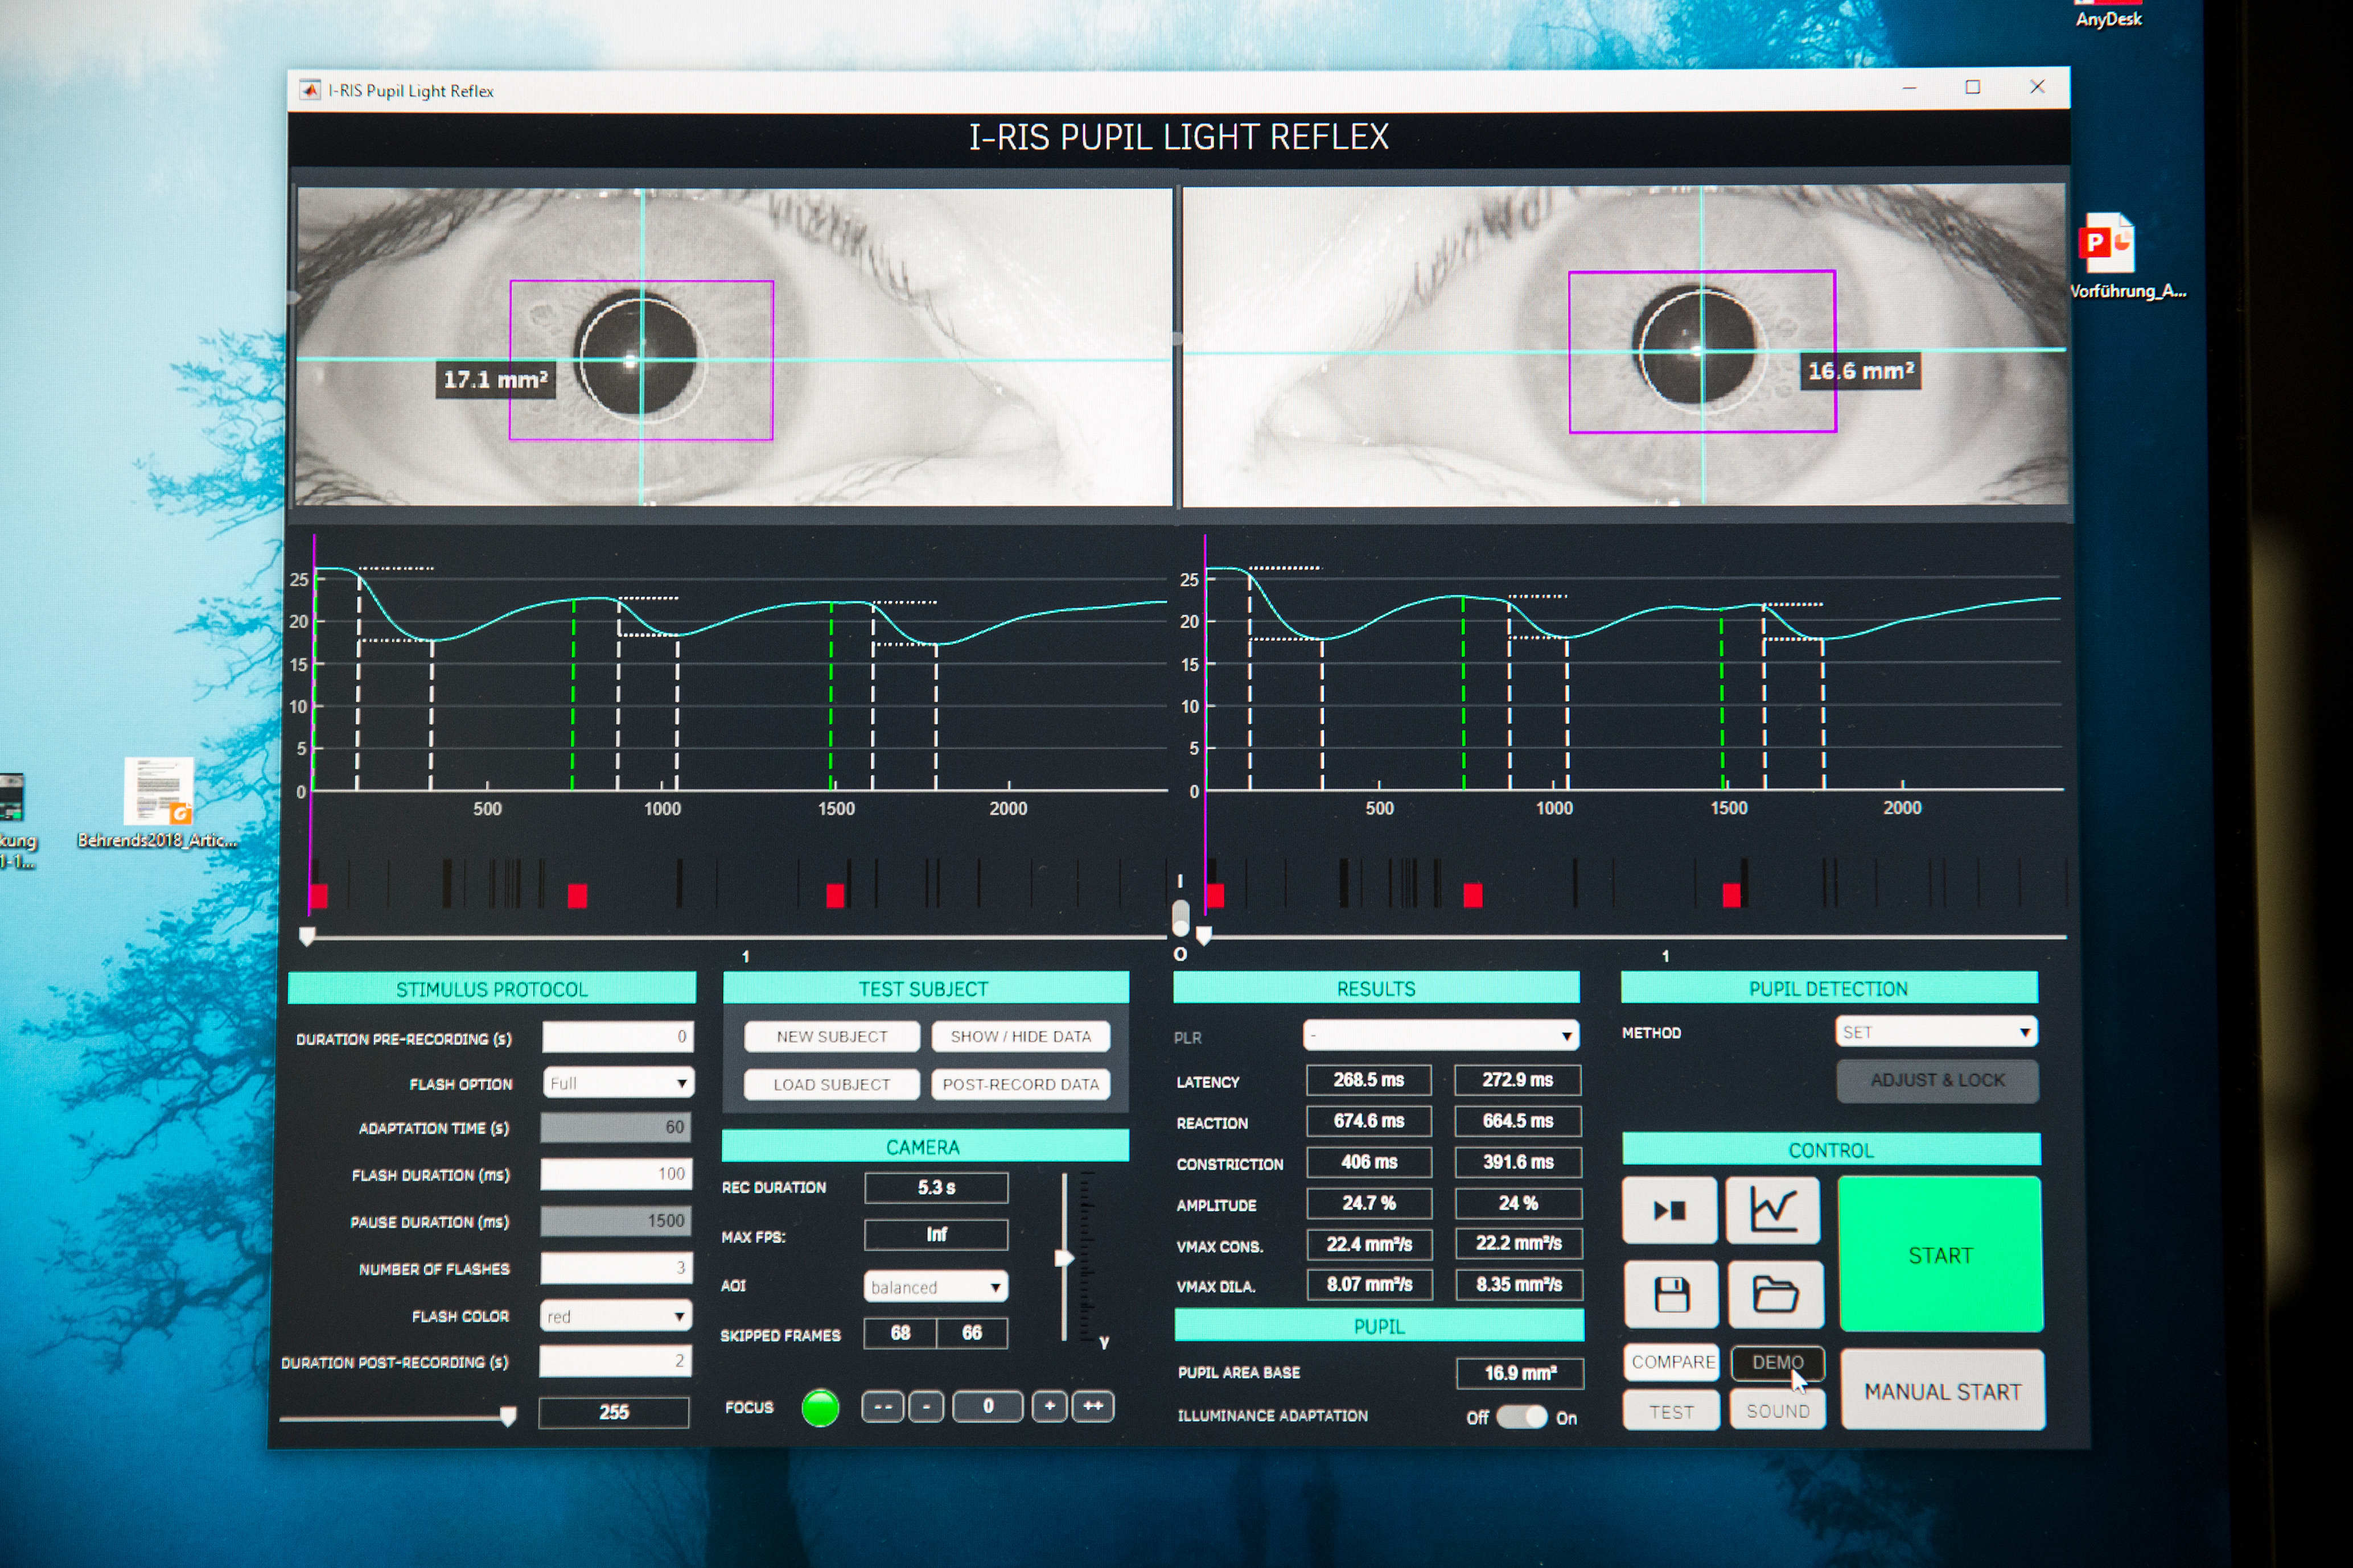Click the Flash Duration field showing 100
The image size is (2353, 1568).
coord(615,1174)
